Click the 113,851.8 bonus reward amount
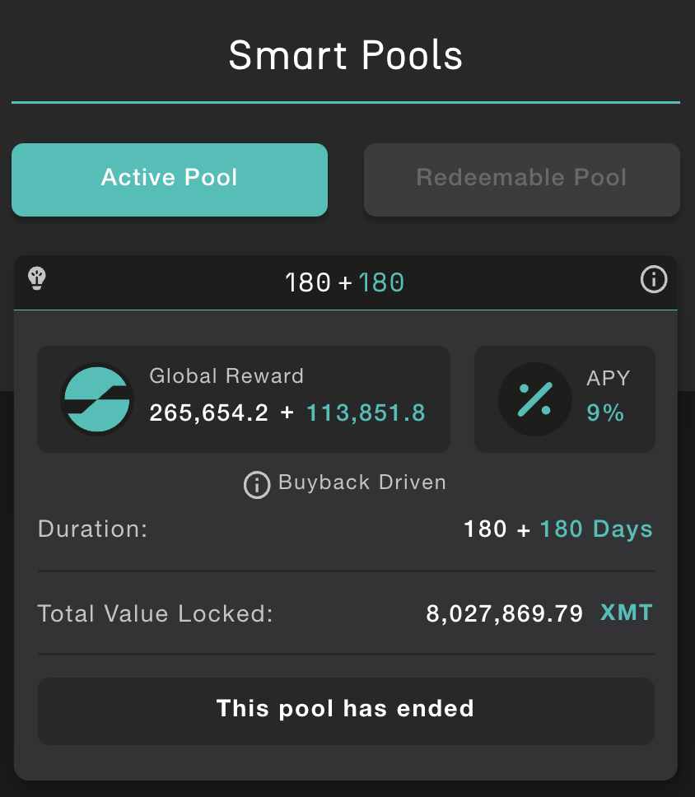This screenshot has width=695, height=797. coord(366,412)
